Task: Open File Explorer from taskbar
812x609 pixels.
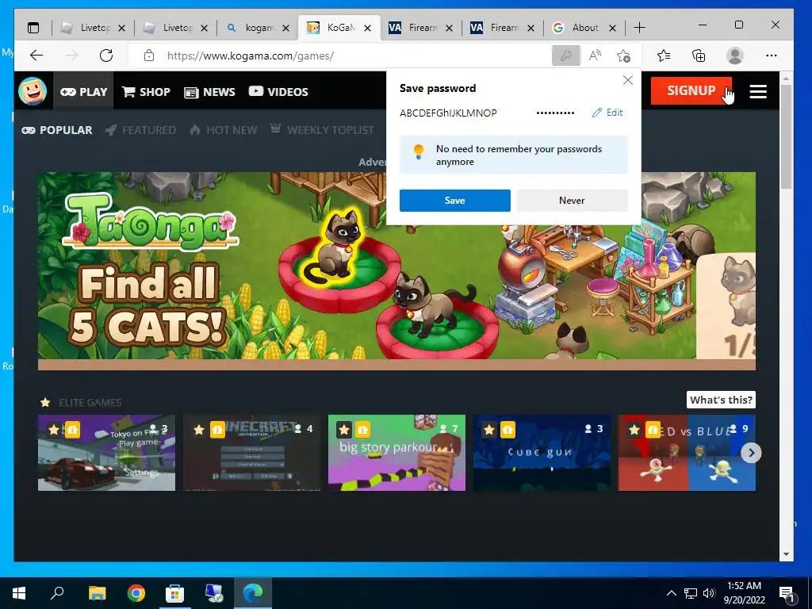Action: [97, 593]
